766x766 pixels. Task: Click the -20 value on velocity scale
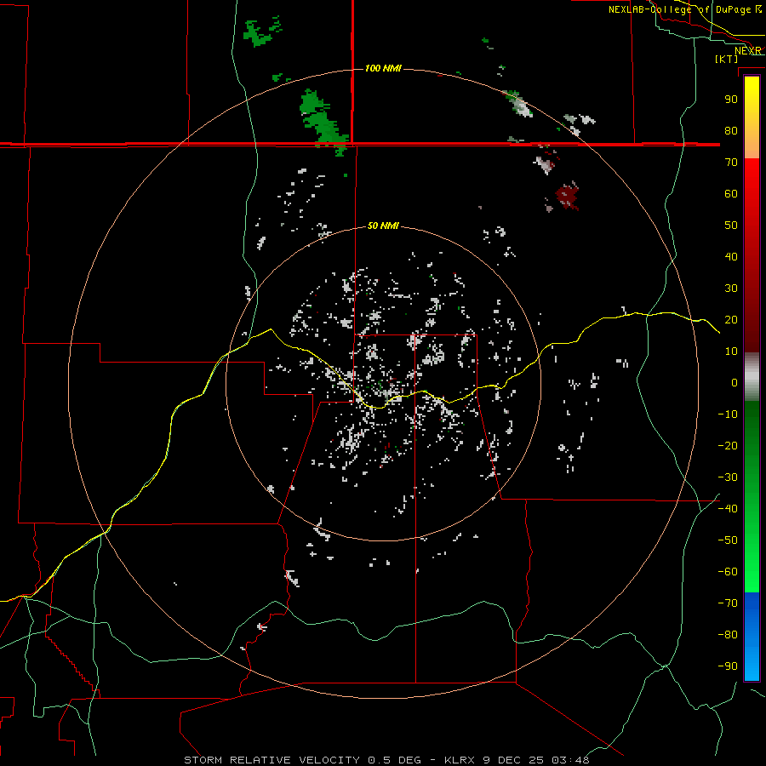[728, 446]
